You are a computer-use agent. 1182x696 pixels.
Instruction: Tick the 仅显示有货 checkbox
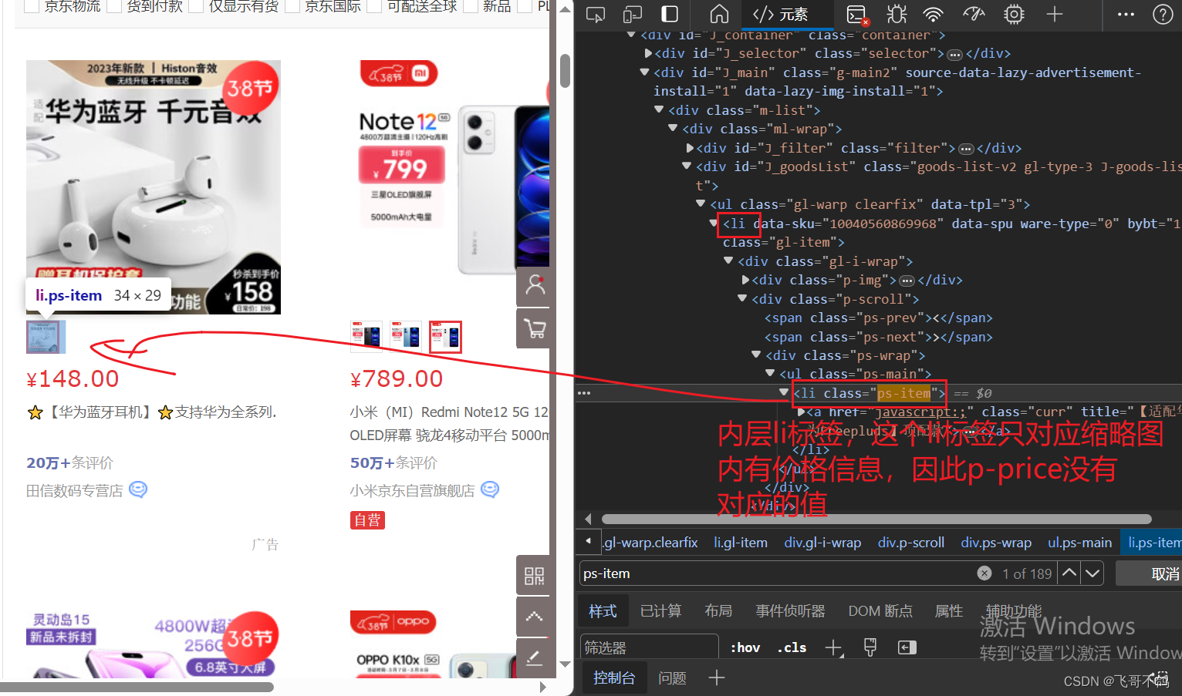(x=197, y=6)
